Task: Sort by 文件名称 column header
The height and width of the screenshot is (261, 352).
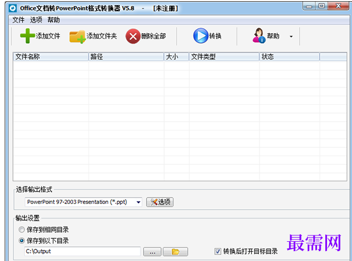Action: point(51,57)
